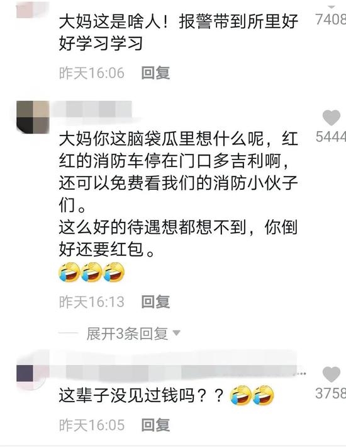
Task: Tap the laughing emojis after 没见过钱吗
Action: pos(252,395)
